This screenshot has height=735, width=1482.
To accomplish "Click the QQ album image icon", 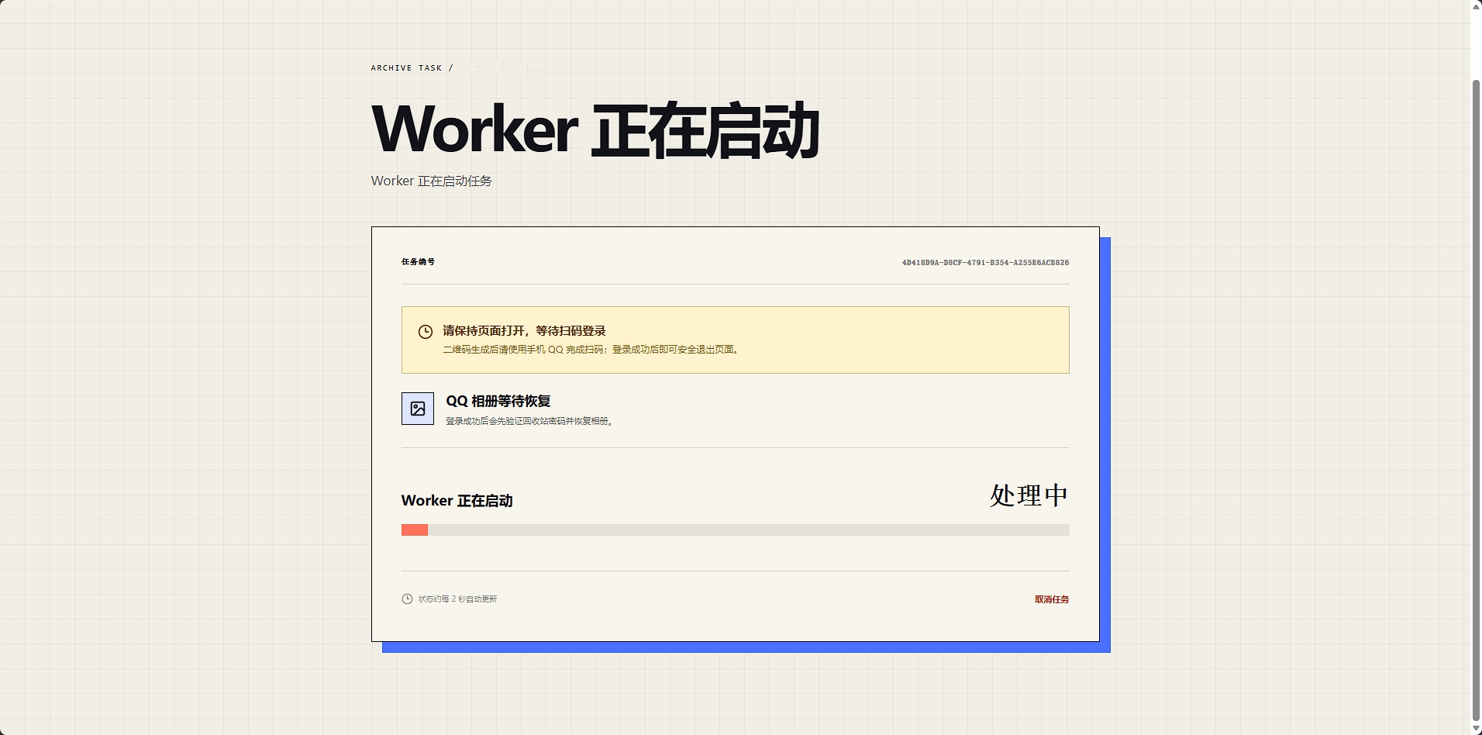I will (x=418, y=409).
